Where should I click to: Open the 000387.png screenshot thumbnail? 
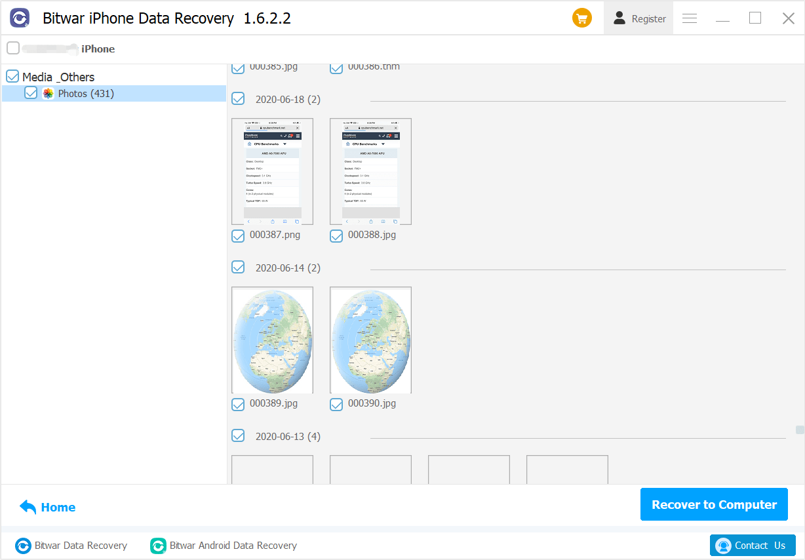coord(273,172)
